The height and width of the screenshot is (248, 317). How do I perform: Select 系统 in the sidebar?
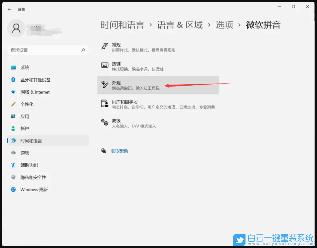25,67
